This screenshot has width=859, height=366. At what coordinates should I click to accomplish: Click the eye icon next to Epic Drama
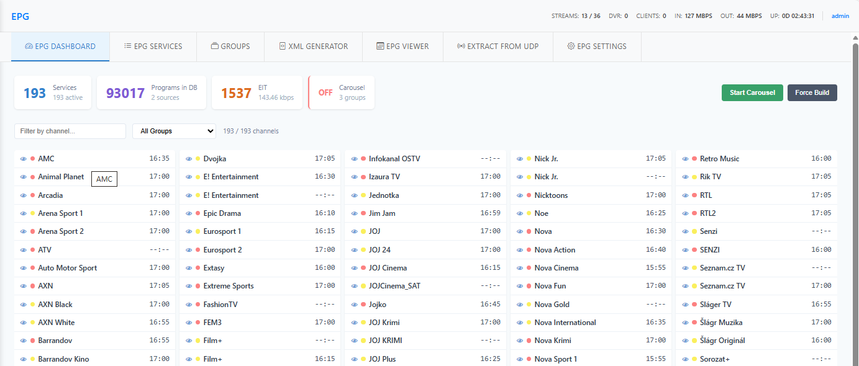point(188,213)
